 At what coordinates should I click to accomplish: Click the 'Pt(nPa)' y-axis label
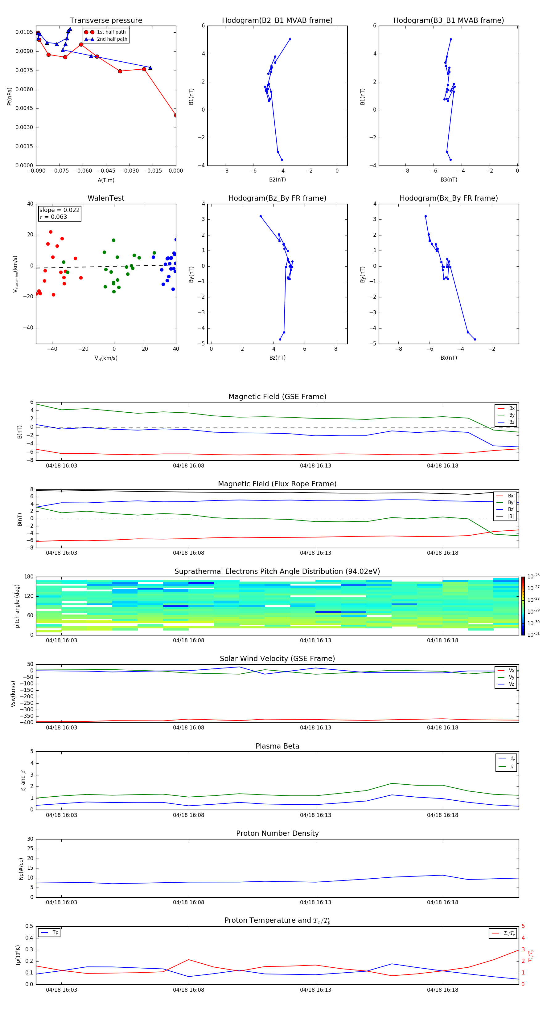click(10, 96)
